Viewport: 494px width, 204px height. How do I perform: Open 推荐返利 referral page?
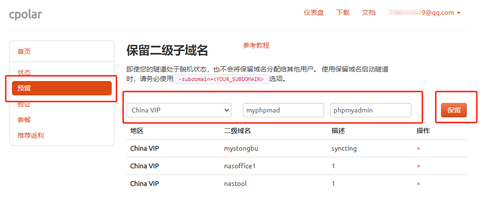coord(31,135)
